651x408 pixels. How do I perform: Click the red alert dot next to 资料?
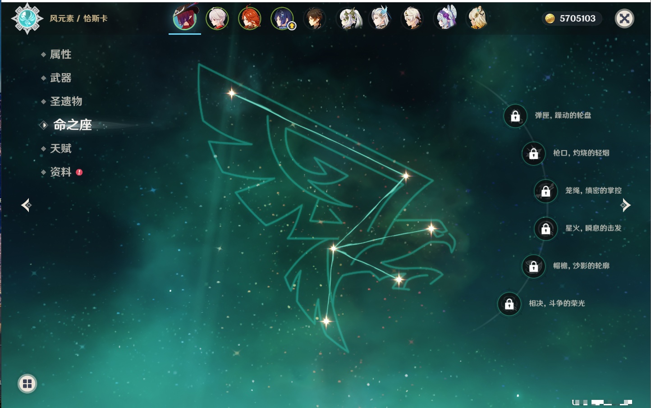79,172
